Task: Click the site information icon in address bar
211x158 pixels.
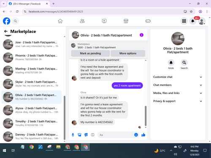Action: click(25, 11)
